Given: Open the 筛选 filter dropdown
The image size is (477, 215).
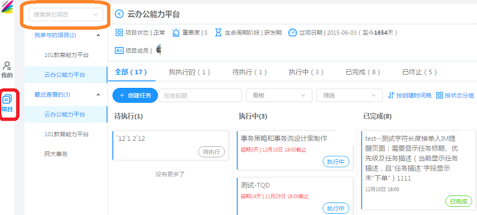Looking at the screenshot, I should click(x=349, y=96).
